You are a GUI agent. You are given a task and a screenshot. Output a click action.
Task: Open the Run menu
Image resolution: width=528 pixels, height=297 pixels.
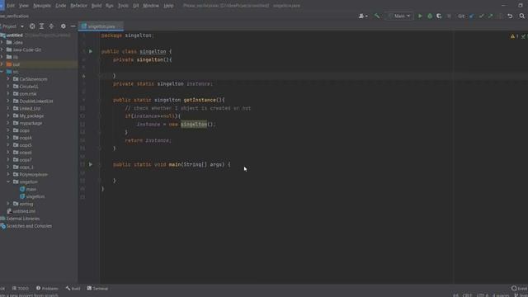(x=110, y=6)
